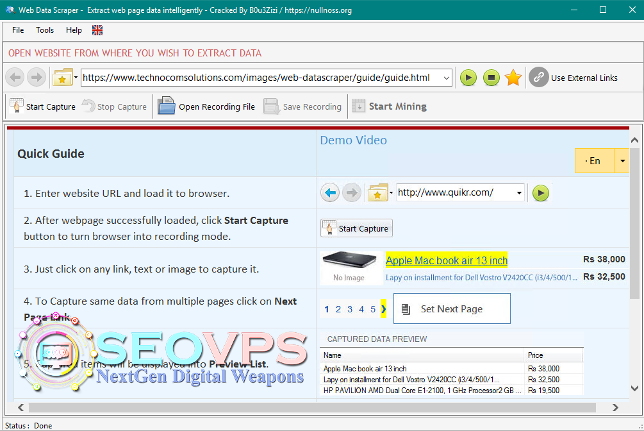Expand the En language dropdown arrow
644x431 pixels.
tap(622, 161)
